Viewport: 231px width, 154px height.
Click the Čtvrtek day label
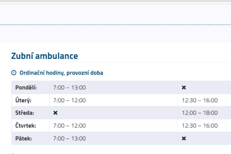[x=26, y=126]
